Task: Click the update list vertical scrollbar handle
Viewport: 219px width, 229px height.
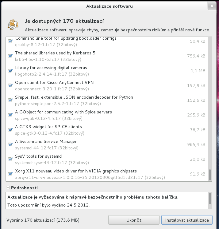Action: point(210,175)
